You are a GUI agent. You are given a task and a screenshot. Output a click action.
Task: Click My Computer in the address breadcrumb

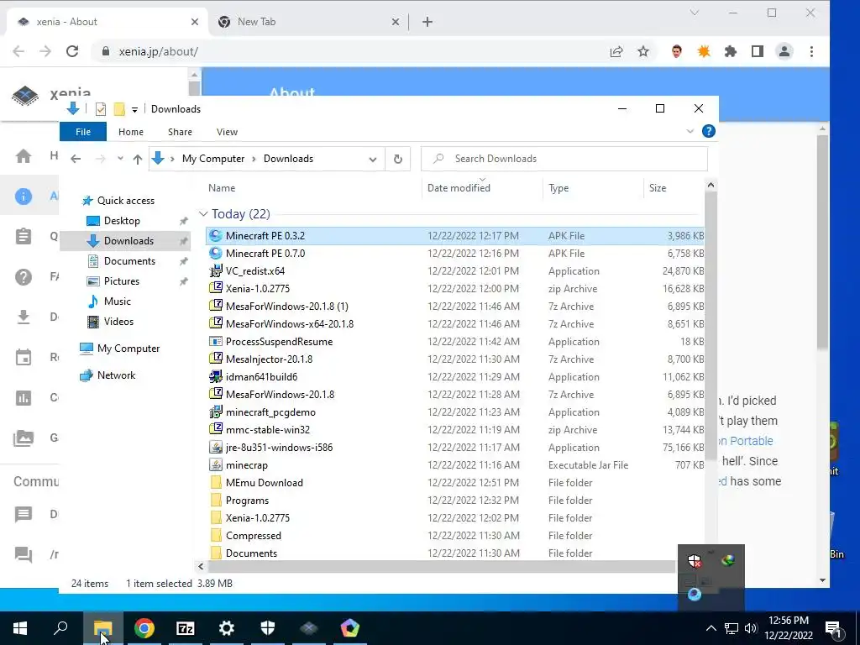pos(212,159)
